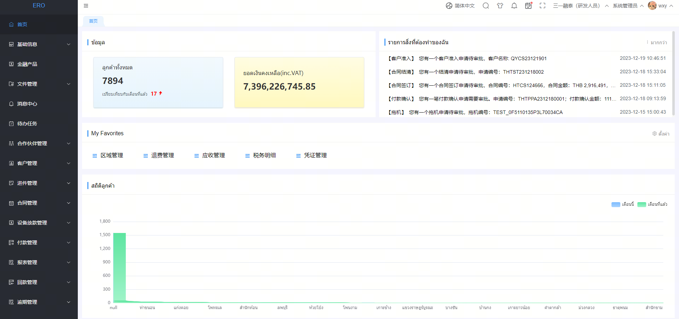
Task: Click the theme shirt icon
Action: coord(500,6)
